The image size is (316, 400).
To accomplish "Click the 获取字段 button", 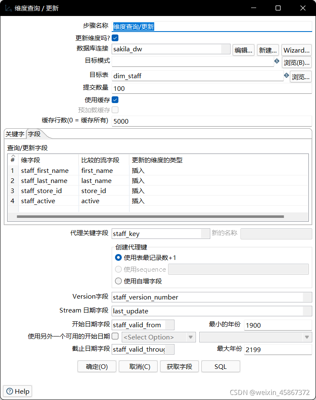I will point(180,366).
